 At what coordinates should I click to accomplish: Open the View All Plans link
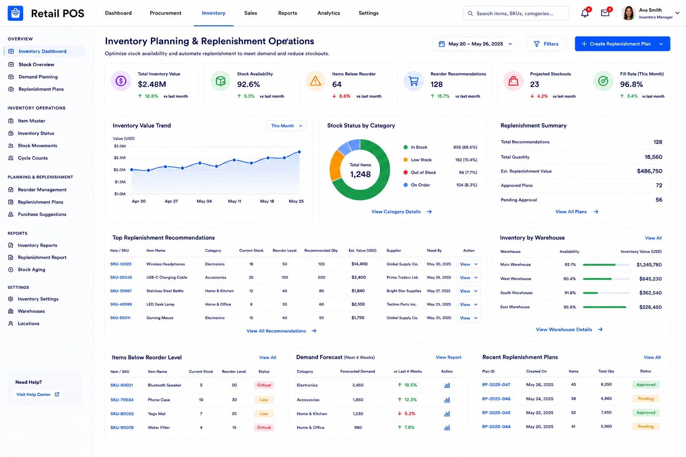pos(577,212)
